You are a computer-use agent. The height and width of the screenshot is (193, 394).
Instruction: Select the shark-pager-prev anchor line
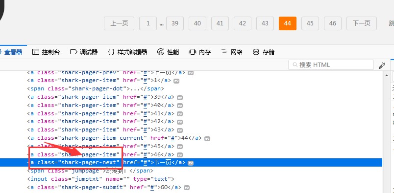click(x=106, y=73)
